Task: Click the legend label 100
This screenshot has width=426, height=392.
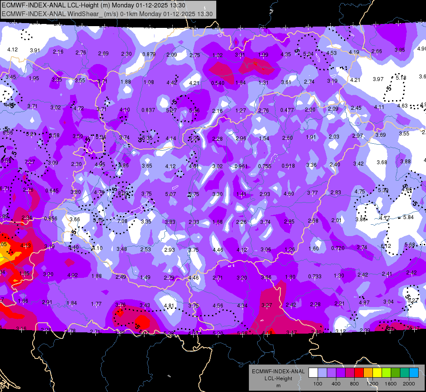Action: (318, 384)
